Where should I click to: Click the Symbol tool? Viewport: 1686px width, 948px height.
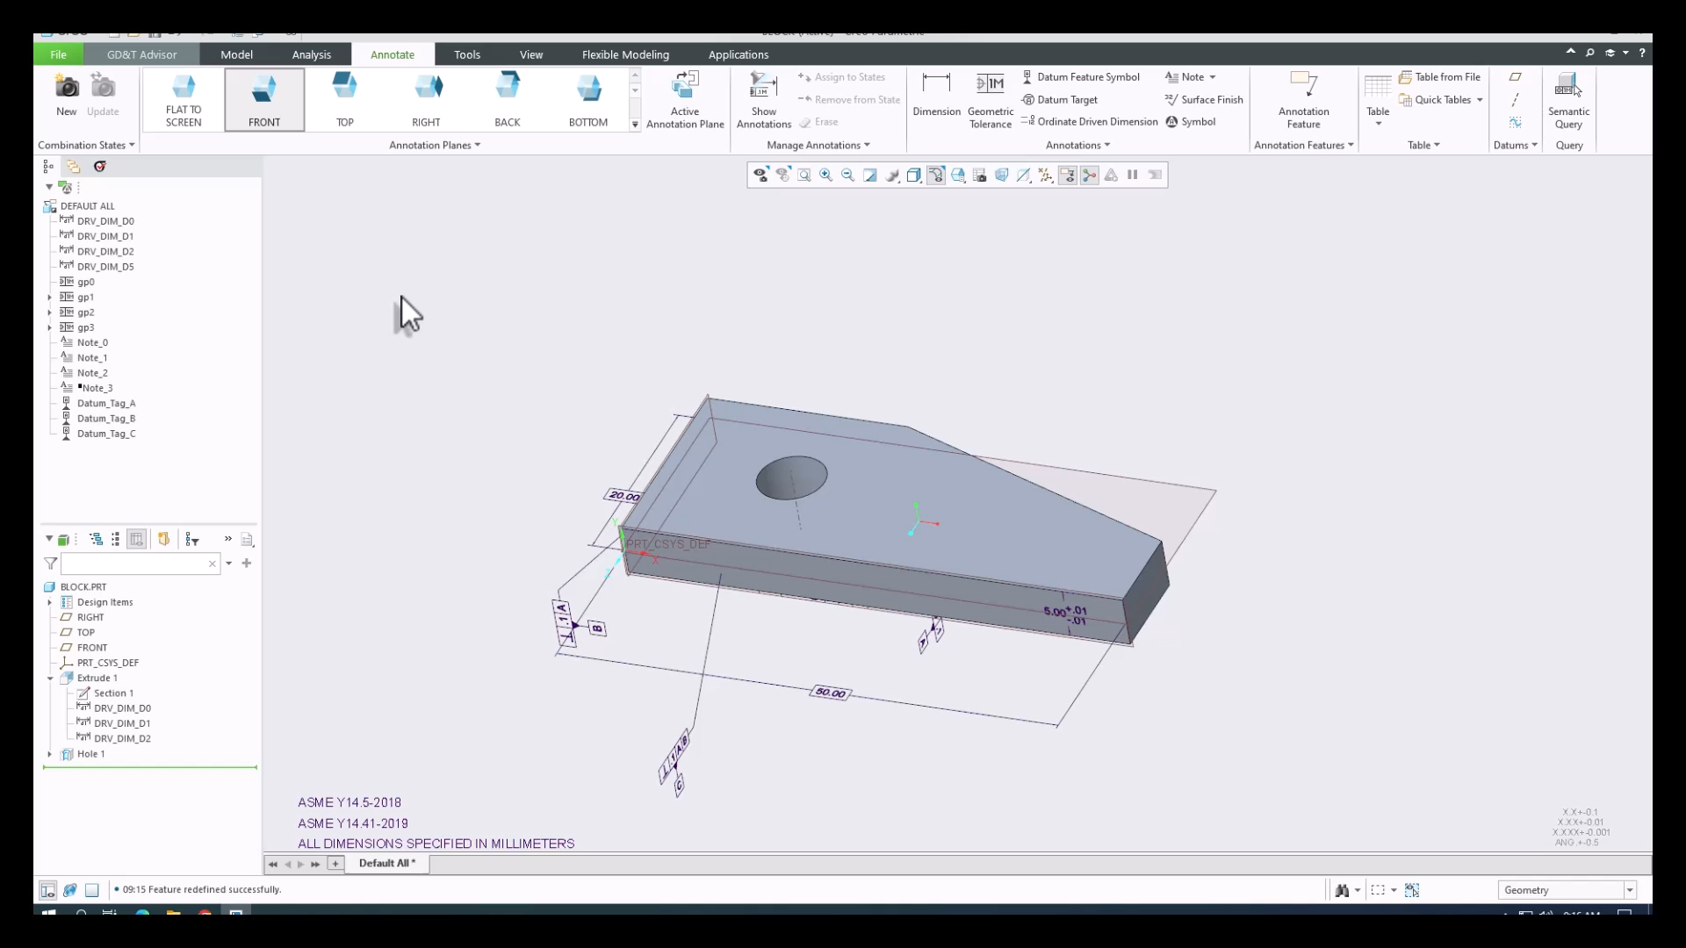[1191, 122]
